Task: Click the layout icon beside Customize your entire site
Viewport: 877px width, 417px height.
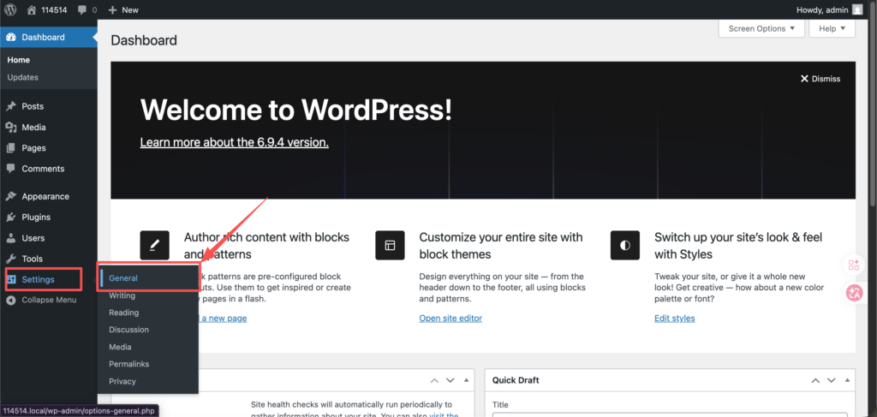Action: point(390,245)
